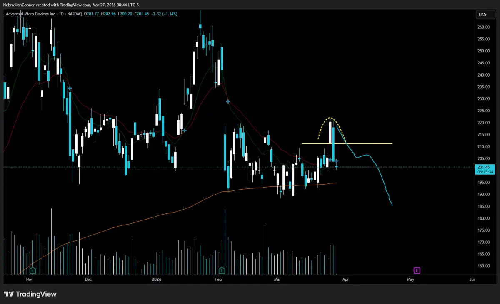This screenshot has width=500, height=304.
Task: Click the 250.00 price axis label
Action: 485,51
